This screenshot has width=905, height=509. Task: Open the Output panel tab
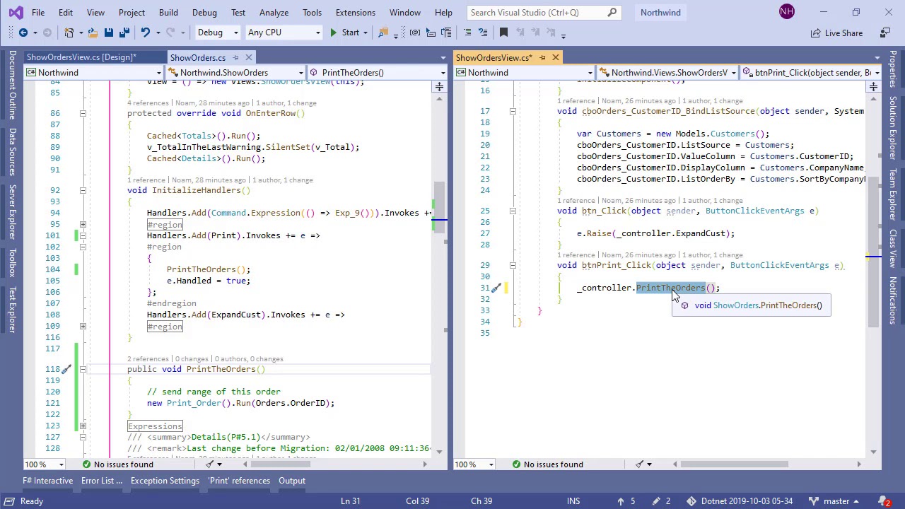click(291, 481)
